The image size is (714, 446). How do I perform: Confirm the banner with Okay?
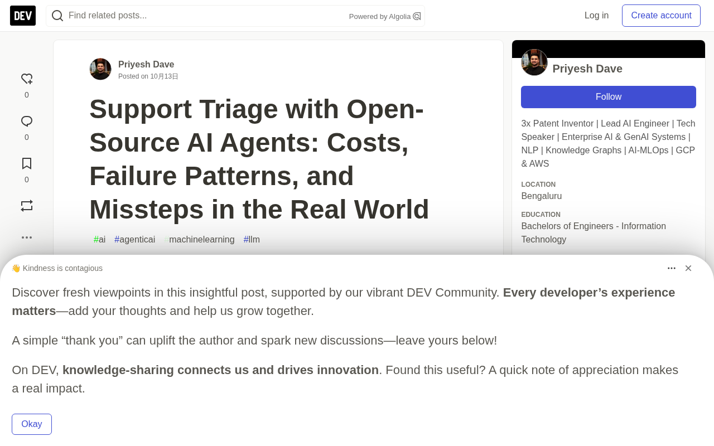(32, 424)
